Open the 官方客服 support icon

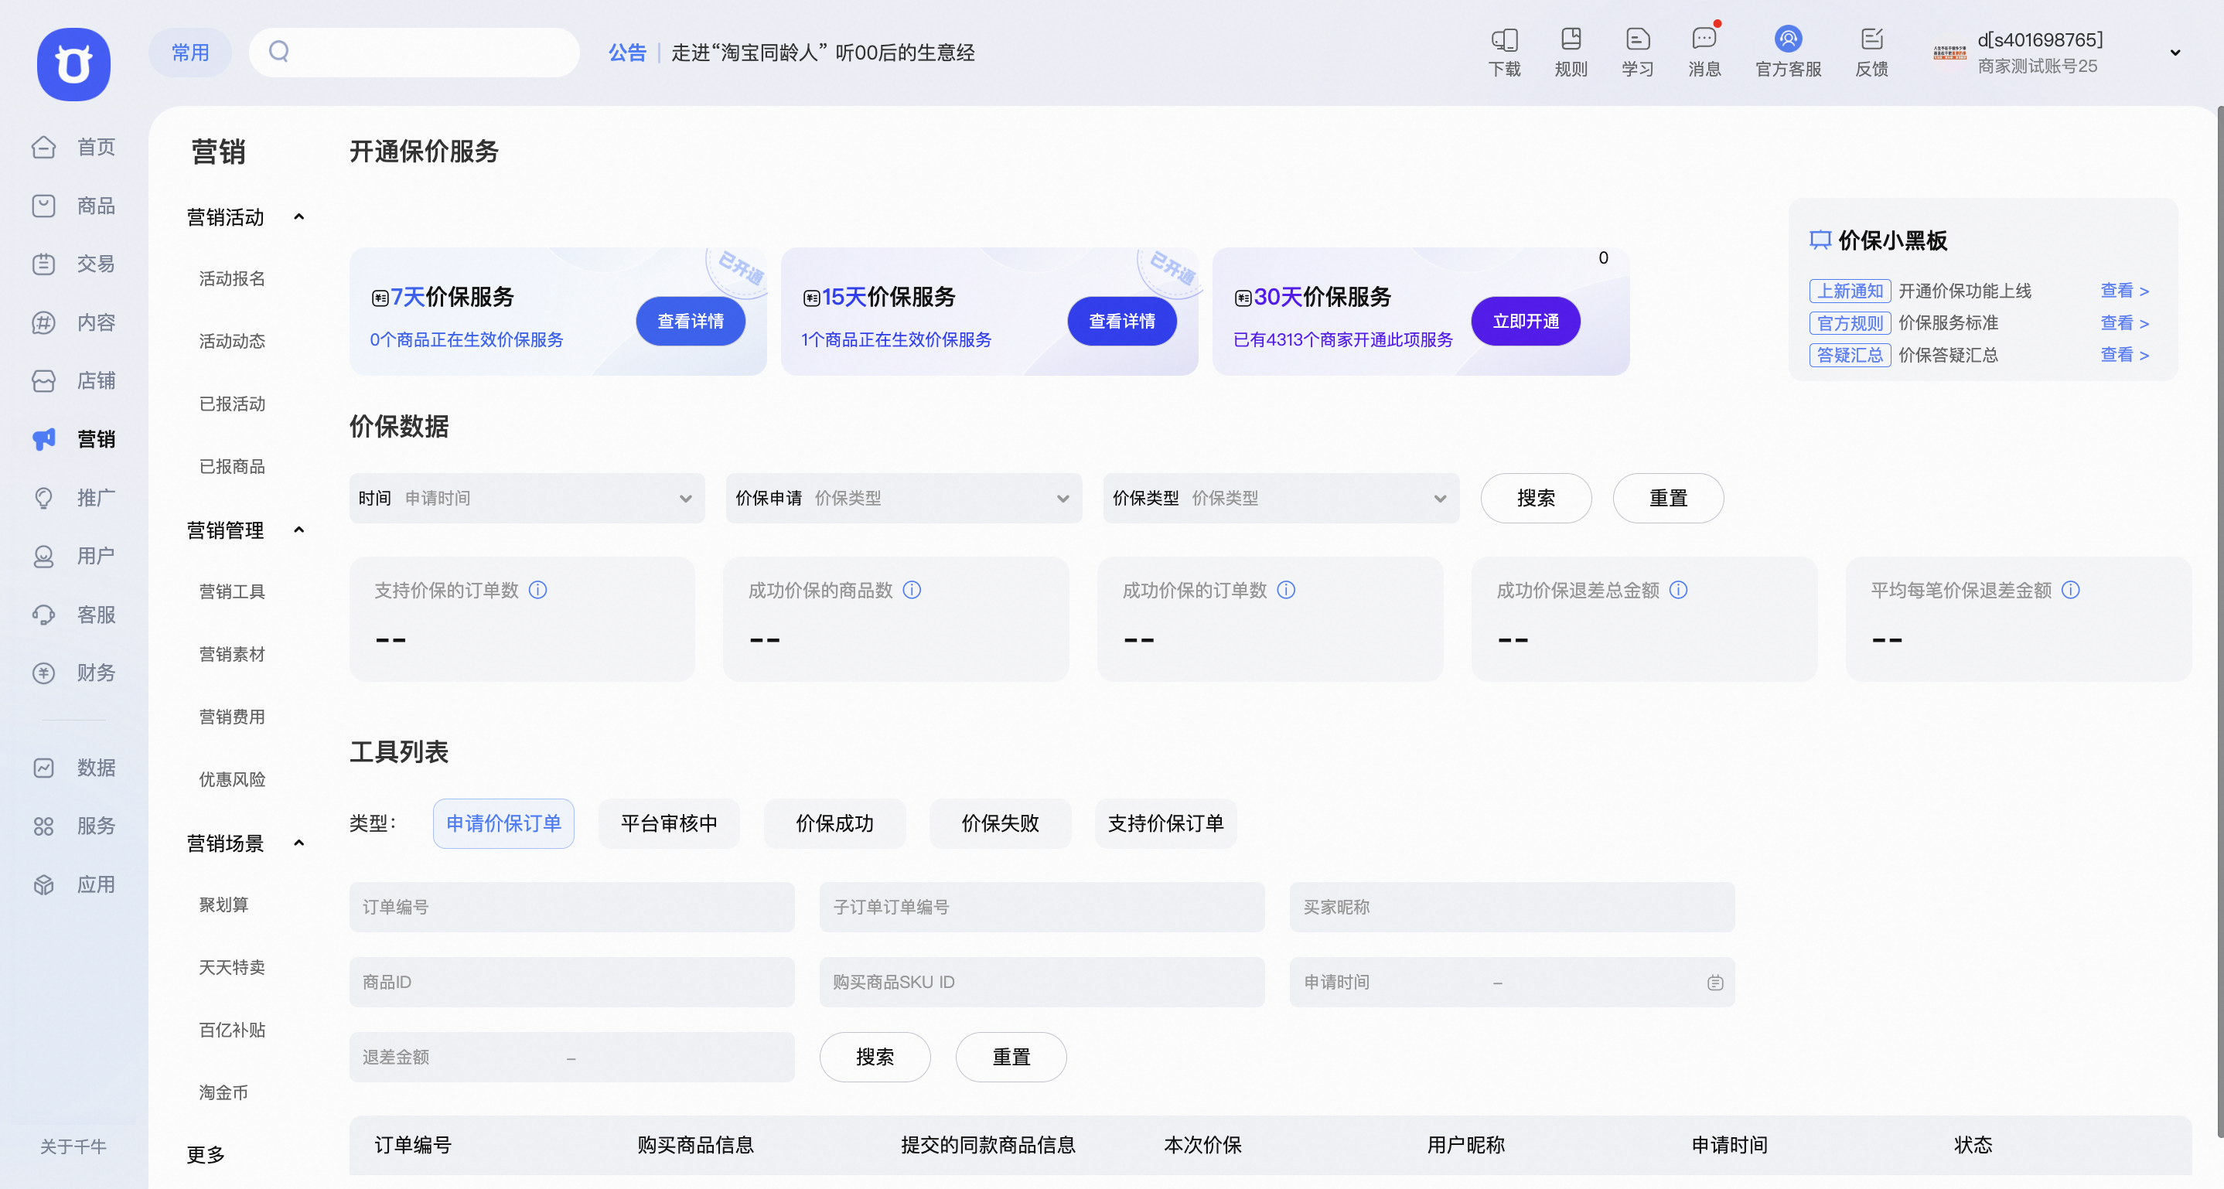click(1788, 39)
